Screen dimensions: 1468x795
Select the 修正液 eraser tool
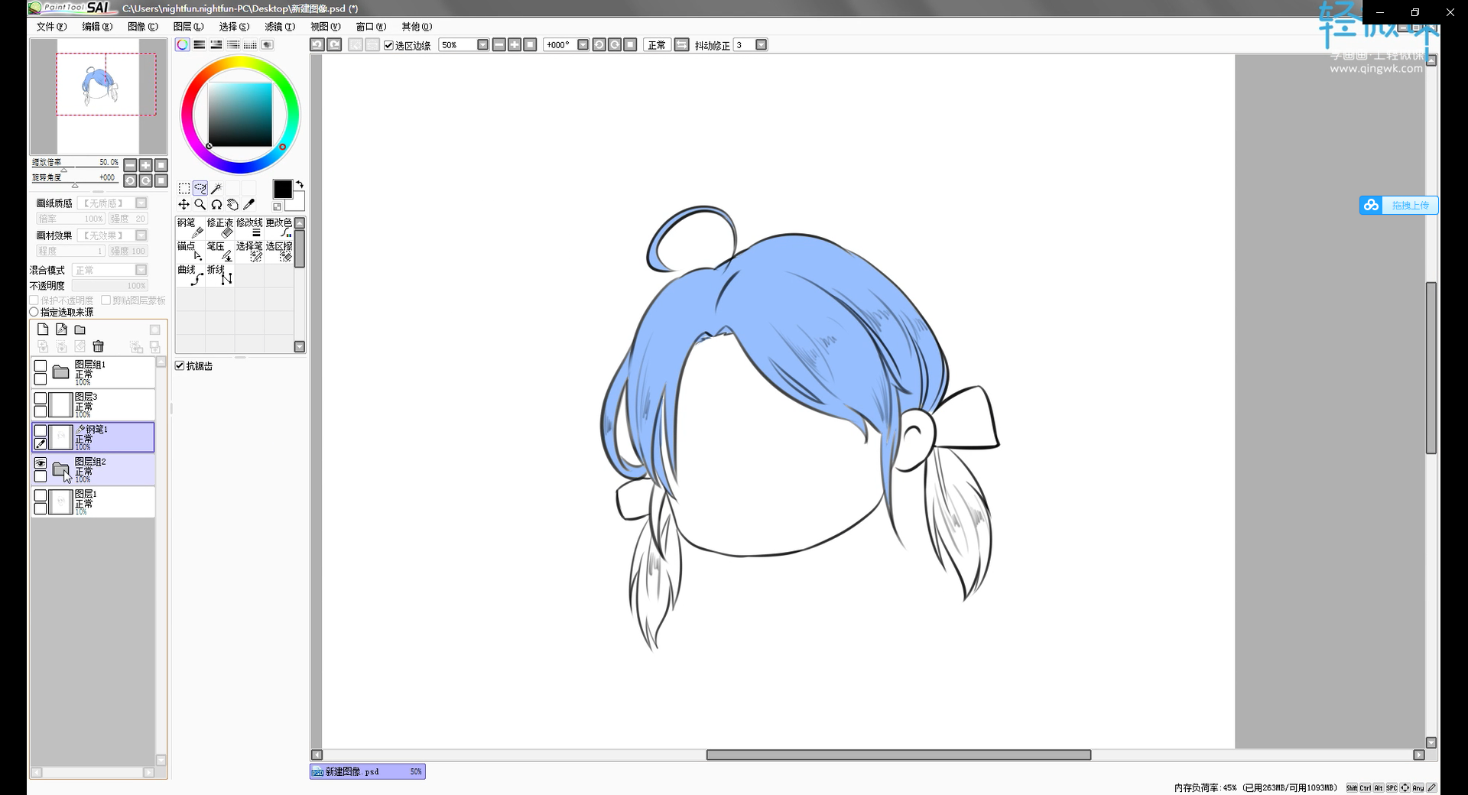[x=220, y=228]
